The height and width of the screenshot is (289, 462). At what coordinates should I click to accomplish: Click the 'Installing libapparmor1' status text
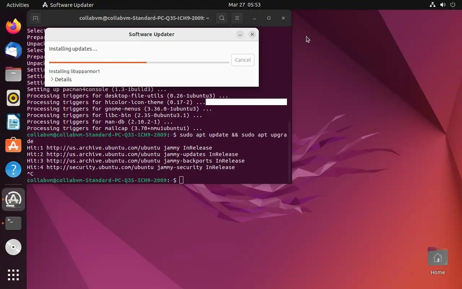coord(74,72)
